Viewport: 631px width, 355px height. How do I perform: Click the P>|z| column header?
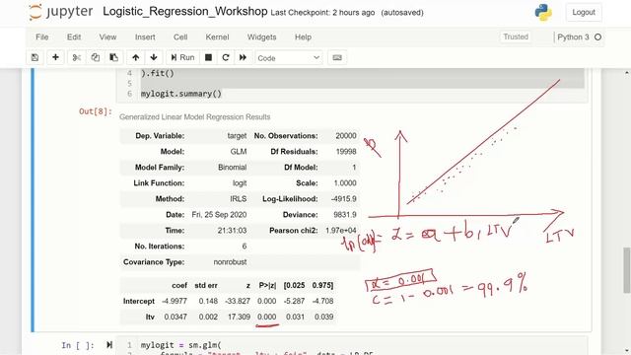[x=267, y=285]
